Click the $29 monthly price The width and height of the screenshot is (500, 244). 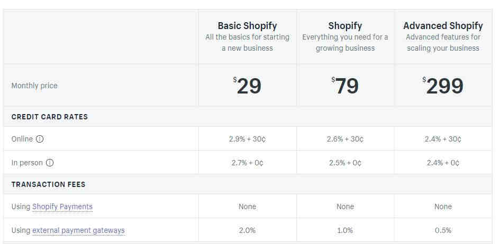[x=247, y=86]
